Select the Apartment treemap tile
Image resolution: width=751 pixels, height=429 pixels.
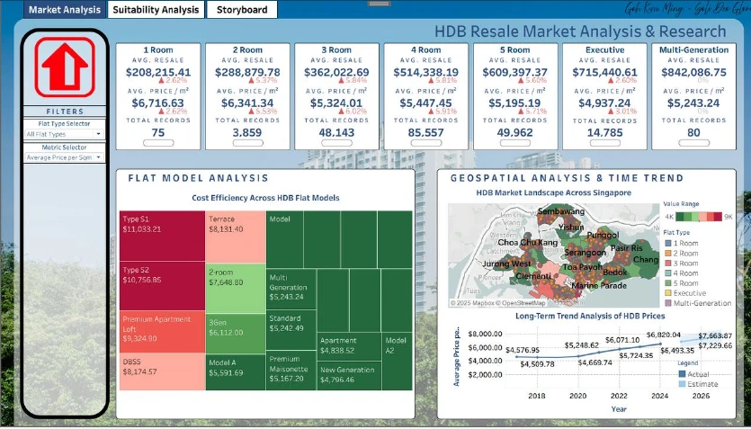pos(349,346)
